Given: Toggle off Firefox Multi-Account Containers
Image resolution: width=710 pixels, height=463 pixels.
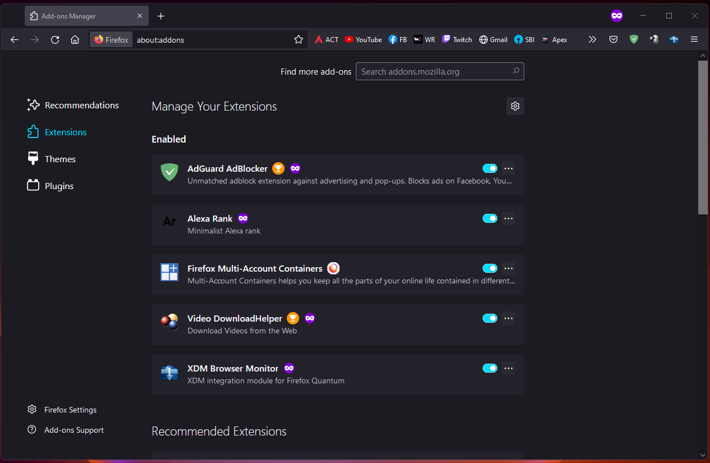Looking at the screenshot, I should (x=490, y=268).
